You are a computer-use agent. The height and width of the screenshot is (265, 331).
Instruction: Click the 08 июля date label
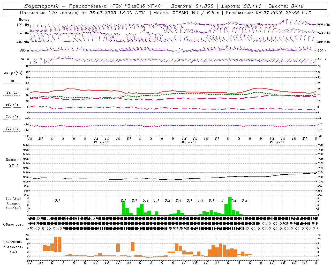click(x=189, y=142)
